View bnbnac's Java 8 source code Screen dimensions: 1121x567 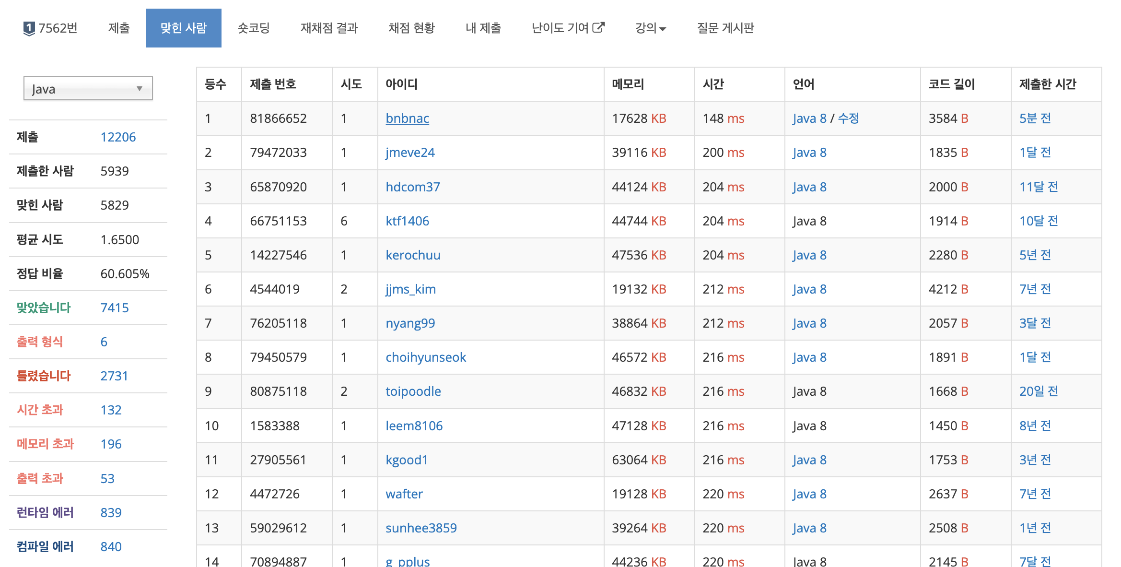coord(810,118)
